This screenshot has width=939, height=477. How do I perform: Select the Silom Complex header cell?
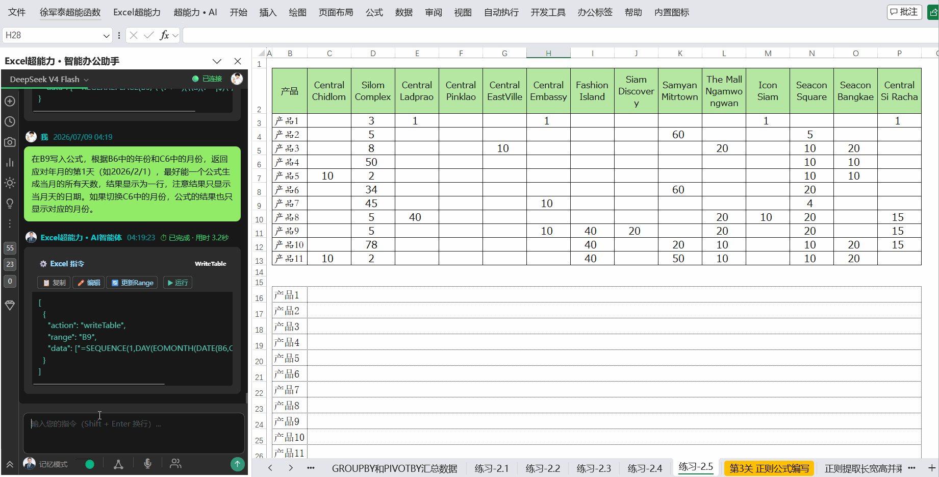(373, 91)
